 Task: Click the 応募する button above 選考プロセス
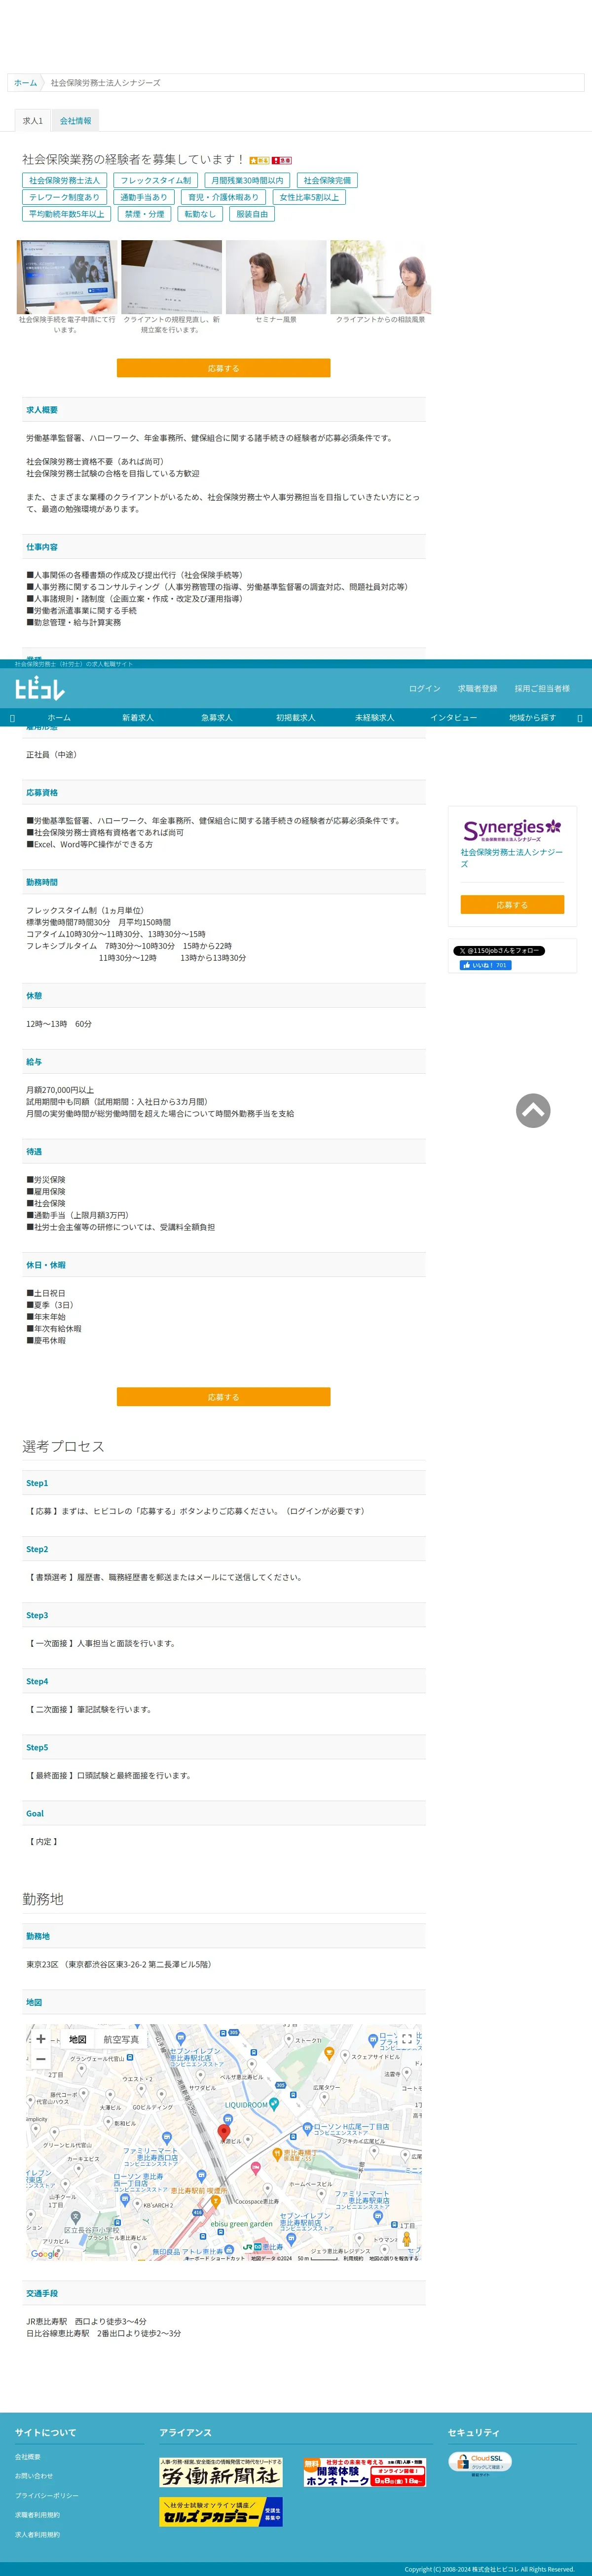(223, 1397)
